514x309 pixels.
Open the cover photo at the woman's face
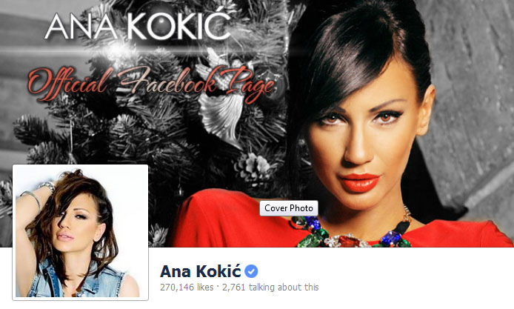[361, 138]
